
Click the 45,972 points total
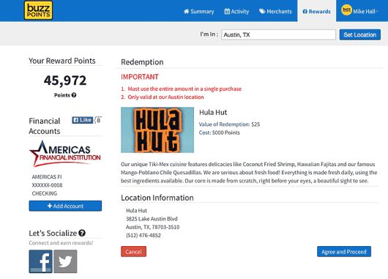(65, 81)
